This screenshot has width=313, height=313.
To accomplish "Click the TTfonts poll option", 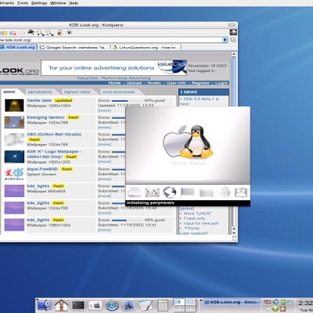I will click(x=192, y=228).
